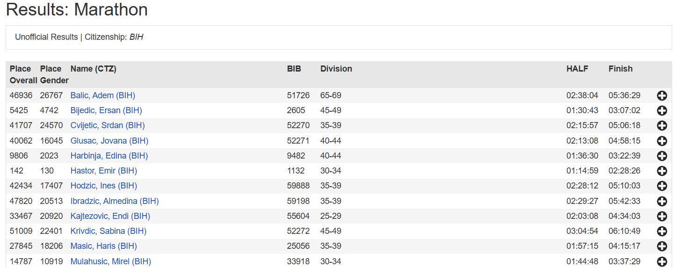Click the BIB column header
Image resolution: width=674 pixels, height=268 pixels.
(294, 69)
